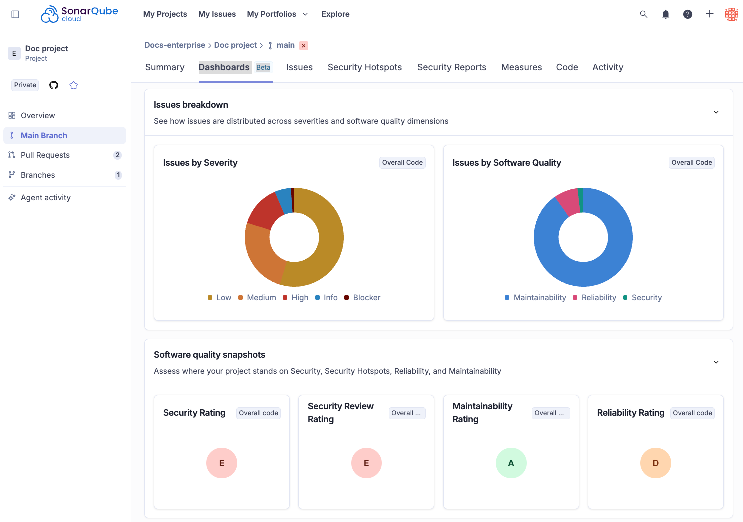
Task: Switch to the Security Hotspots tab
Action: click(365, 67)
